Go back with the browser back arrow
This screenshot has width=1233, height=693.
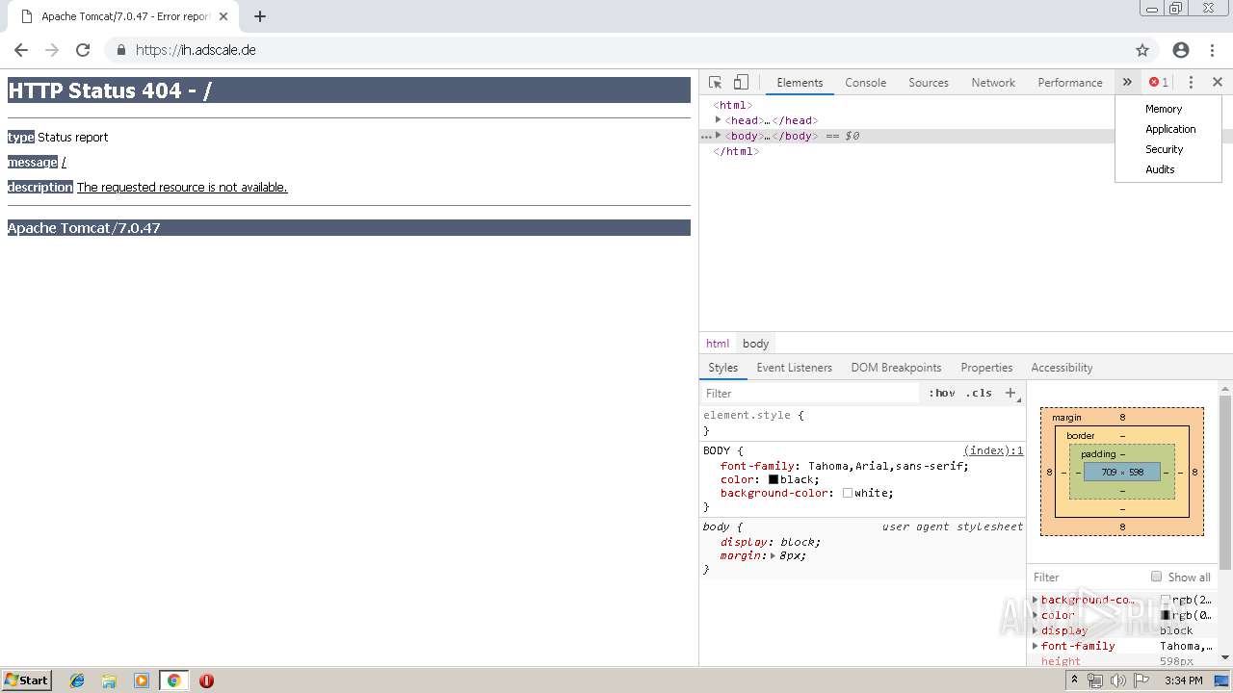21,50
